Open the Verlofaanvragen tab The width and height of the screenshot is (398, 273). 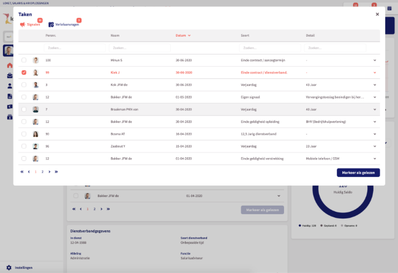tap(64, 24)
